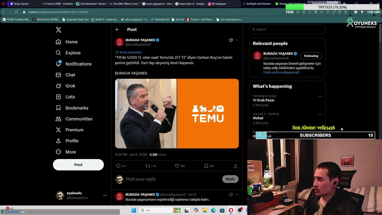Click Show translation link

pos(130,52)
